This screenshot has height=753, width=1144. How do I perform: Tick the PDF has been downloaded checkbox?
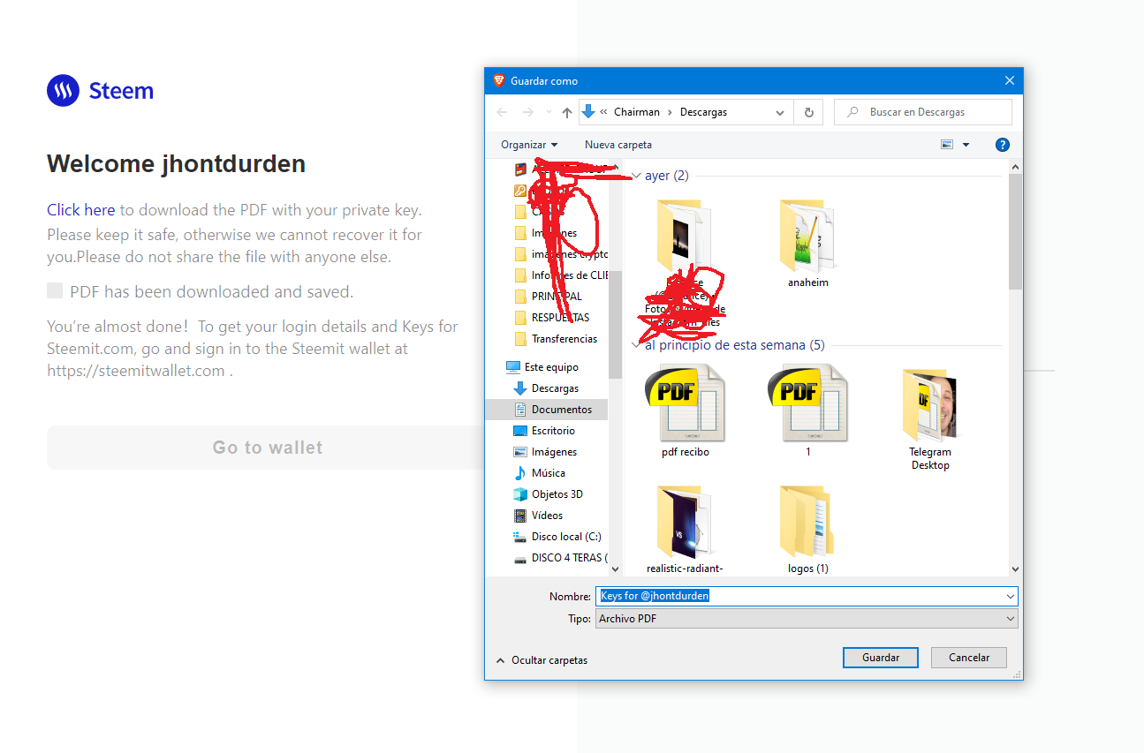tap(55, 290)
